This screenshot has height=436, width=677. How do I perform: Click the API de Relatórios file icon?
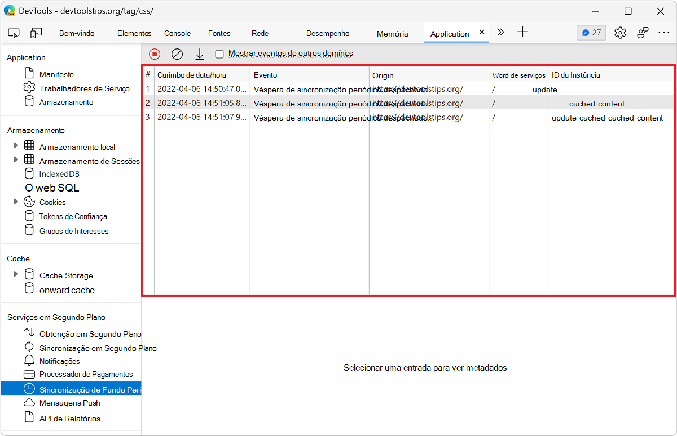[29, 417]
